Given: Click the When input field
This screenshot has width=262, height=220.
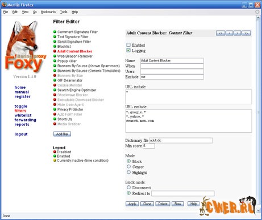Looking at the screenshot, I should coord(172,66).
